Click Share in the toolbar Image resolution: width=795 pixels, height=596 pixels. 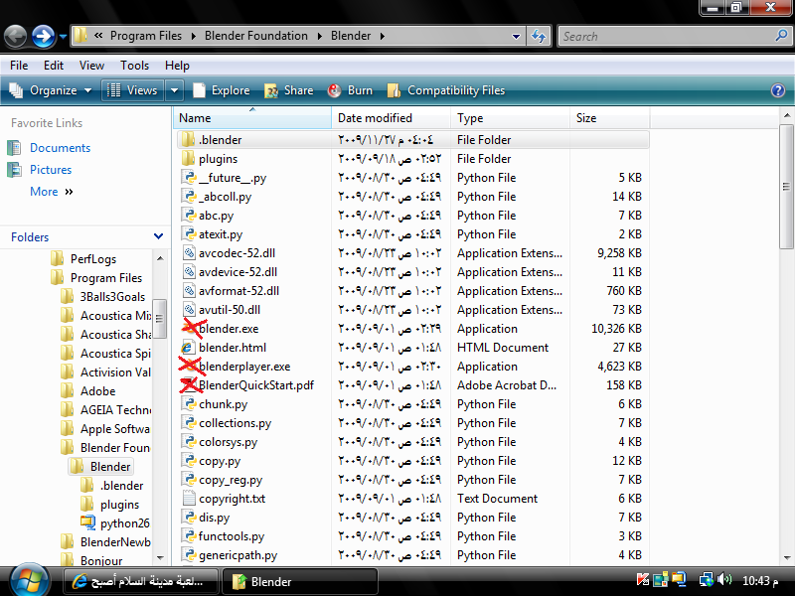[x=289, y=90]
